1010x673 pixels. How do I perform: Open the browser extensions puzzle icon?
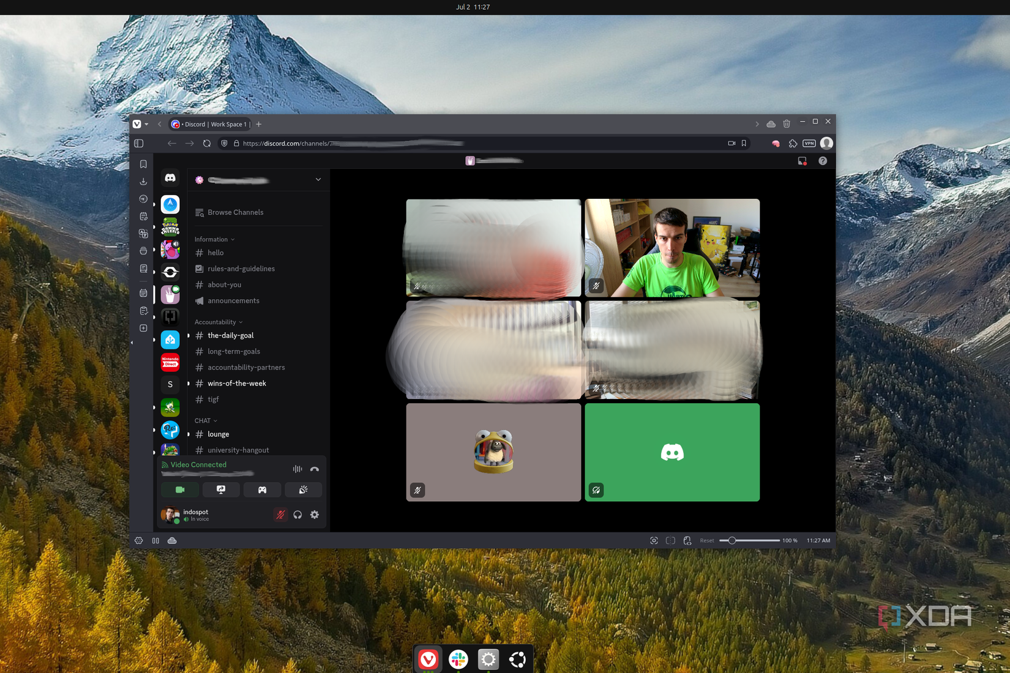(x=793, y=143)
